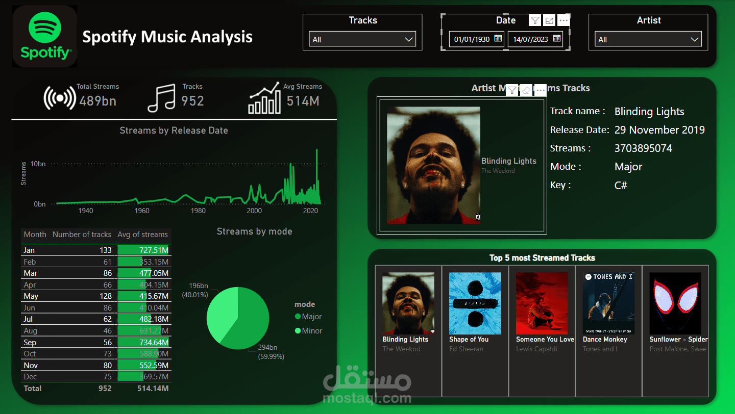Expand the Artist All dropdown
This screenshot has height=414, width=735.
[x=694, y=39]
